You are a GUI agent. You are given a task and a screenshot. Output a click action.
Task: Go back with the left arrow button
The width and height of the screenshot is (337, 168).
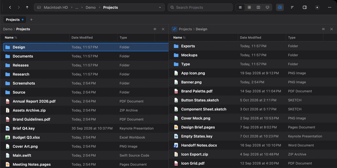tap(10, 7)
